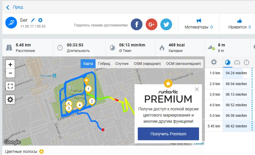Select the Карта map layer tab
This screenshot has width=255, height=155.
(88, 64)
